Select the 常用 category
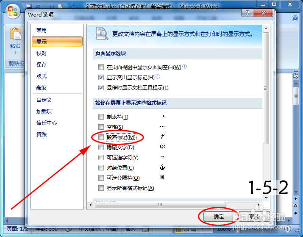 (57, 31)
